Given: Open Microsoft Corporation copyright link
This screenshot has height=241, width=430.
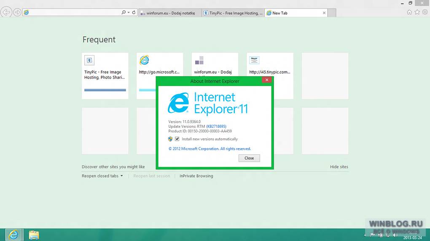Looking at the screenshot, I should click(x=210, y=149).
